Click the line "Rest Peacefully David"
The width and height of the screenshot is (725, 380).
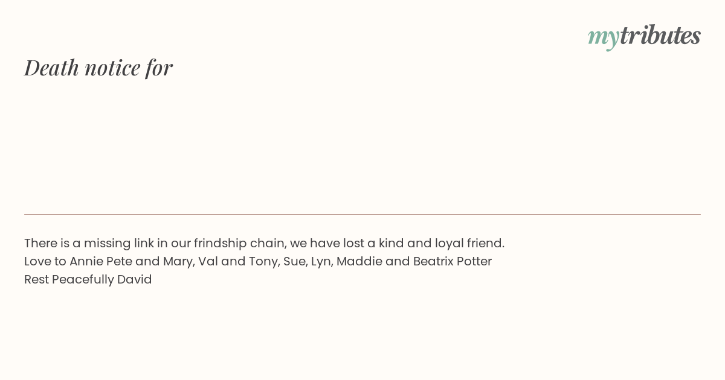(x=88, y=279)
